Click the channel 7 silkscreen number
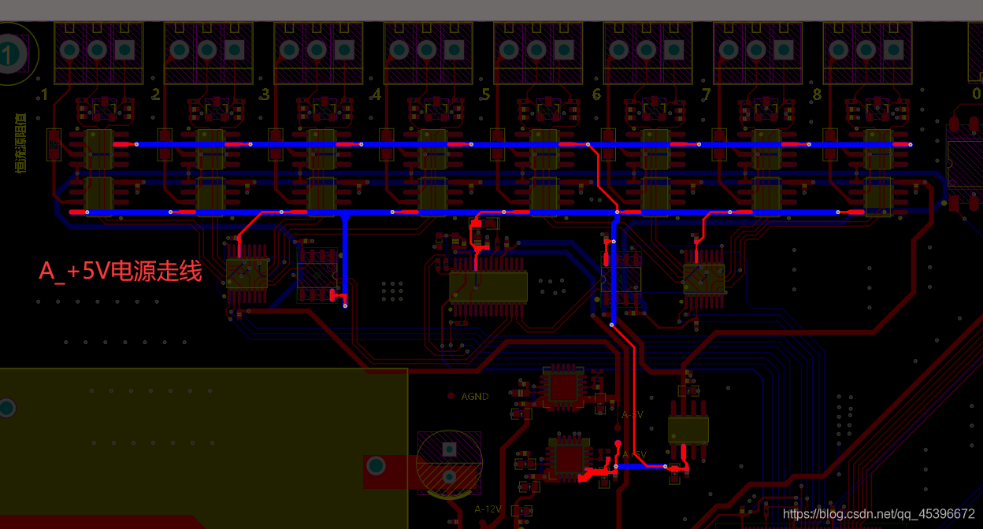The height and width of the screenshot is (529, 983). coord(706,95)
